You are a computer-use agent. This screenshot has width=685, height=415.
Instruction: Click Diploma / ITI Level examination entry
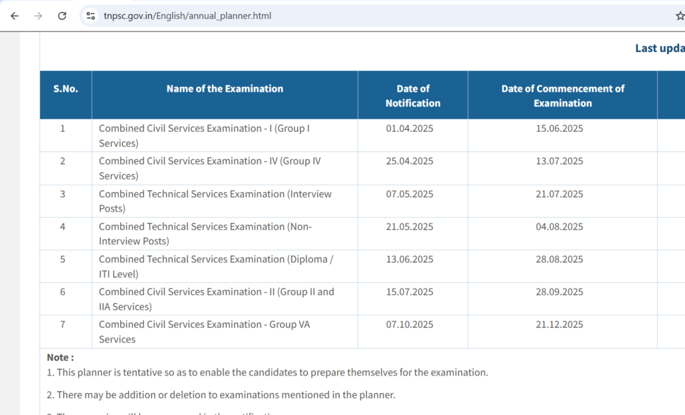216,266
